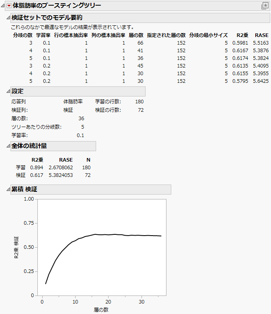271x314 pixels.
Task: Select the 層の数 column header in summary table
Action: click(x=136, y=35)
